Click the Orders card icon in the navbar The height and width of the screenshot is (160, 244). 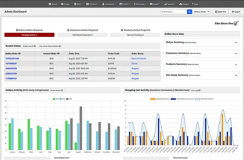tap(121, 4)
